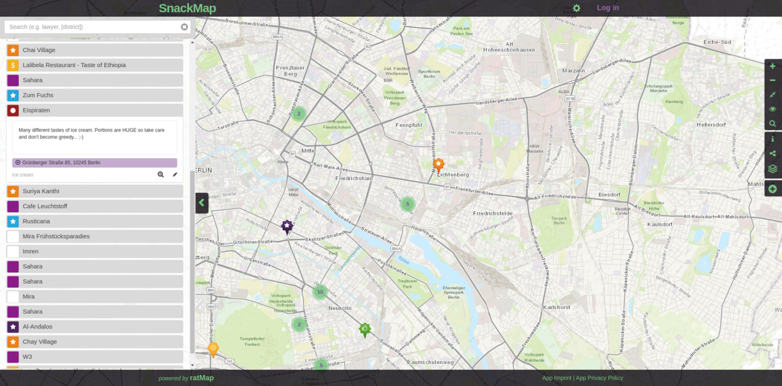Screen dimensions: 782x386
Task: Add a new snack location with green plus icon
Action: tap(772, 188)
